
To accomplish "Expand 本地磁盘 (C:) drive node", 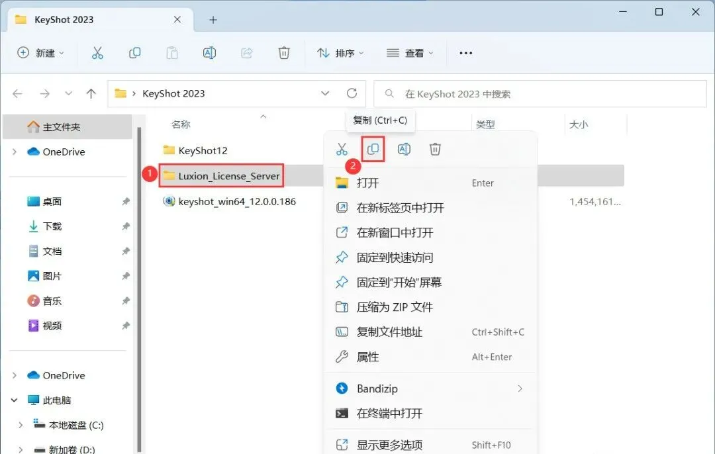I will coord(21,425).
